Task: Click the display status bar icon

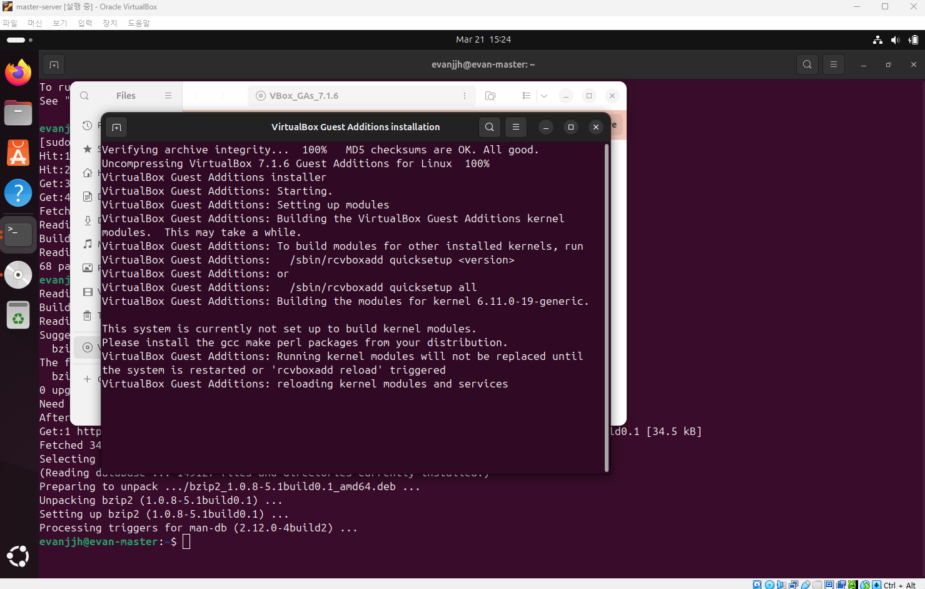Action: point(829,585)
